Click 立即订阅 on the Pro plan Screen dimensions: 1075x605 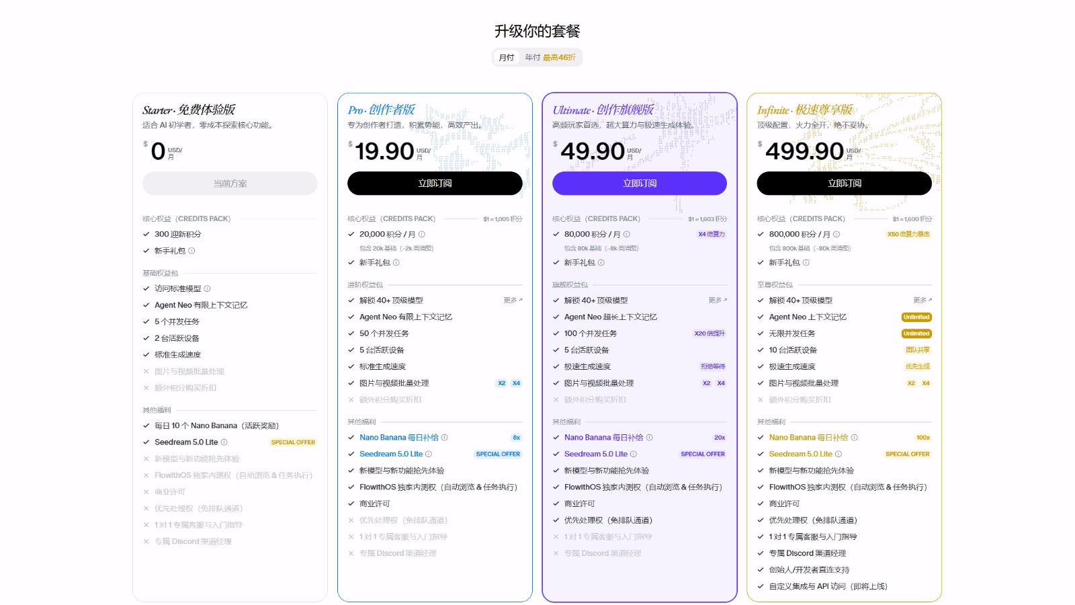point(435,184)
